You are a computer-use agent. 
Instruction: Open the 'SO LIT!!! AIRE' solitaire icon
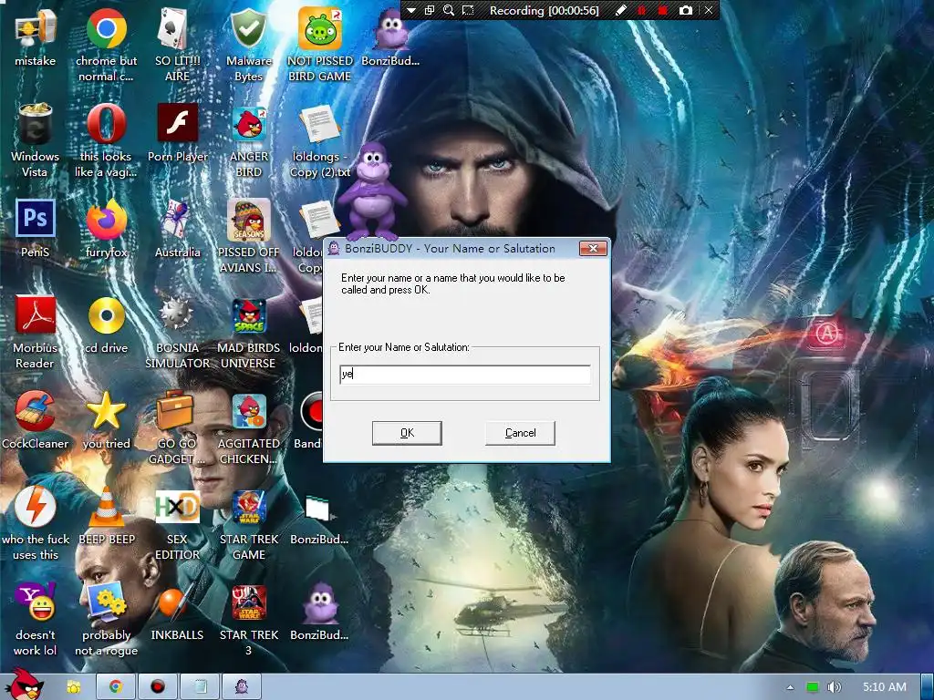177,46
